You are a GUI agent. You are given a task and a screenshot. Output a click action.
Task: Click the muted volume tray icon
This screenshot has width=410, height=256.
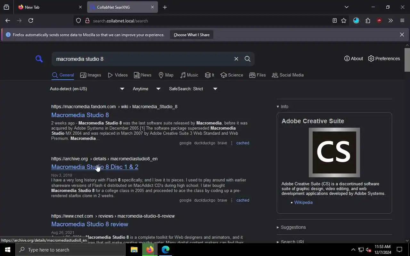[x=369, y=250]
